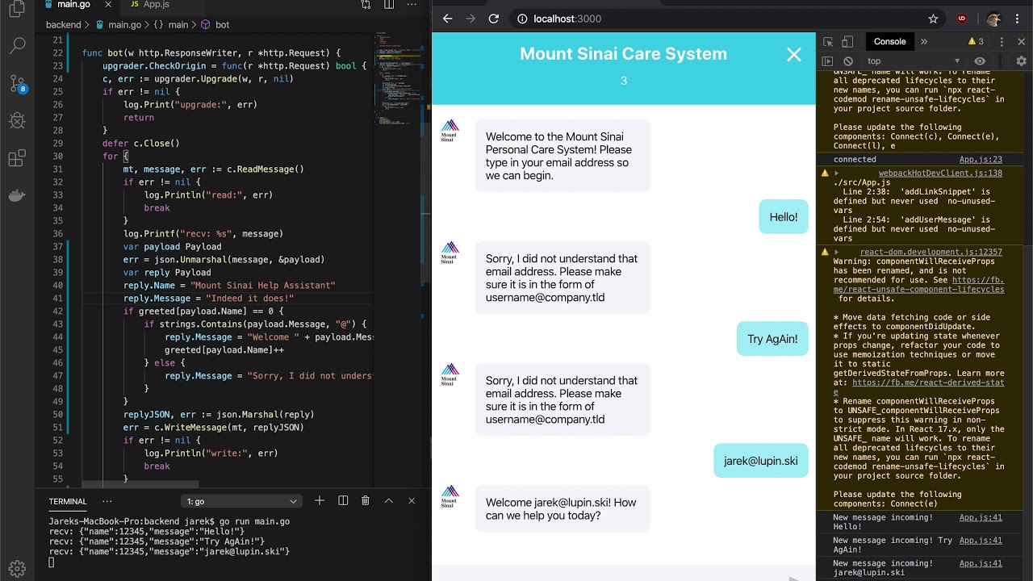Close the Mount Sinai Care System chat
Image resolution: width=1033 pixels, height=581 pixels.
pos(794,54)
